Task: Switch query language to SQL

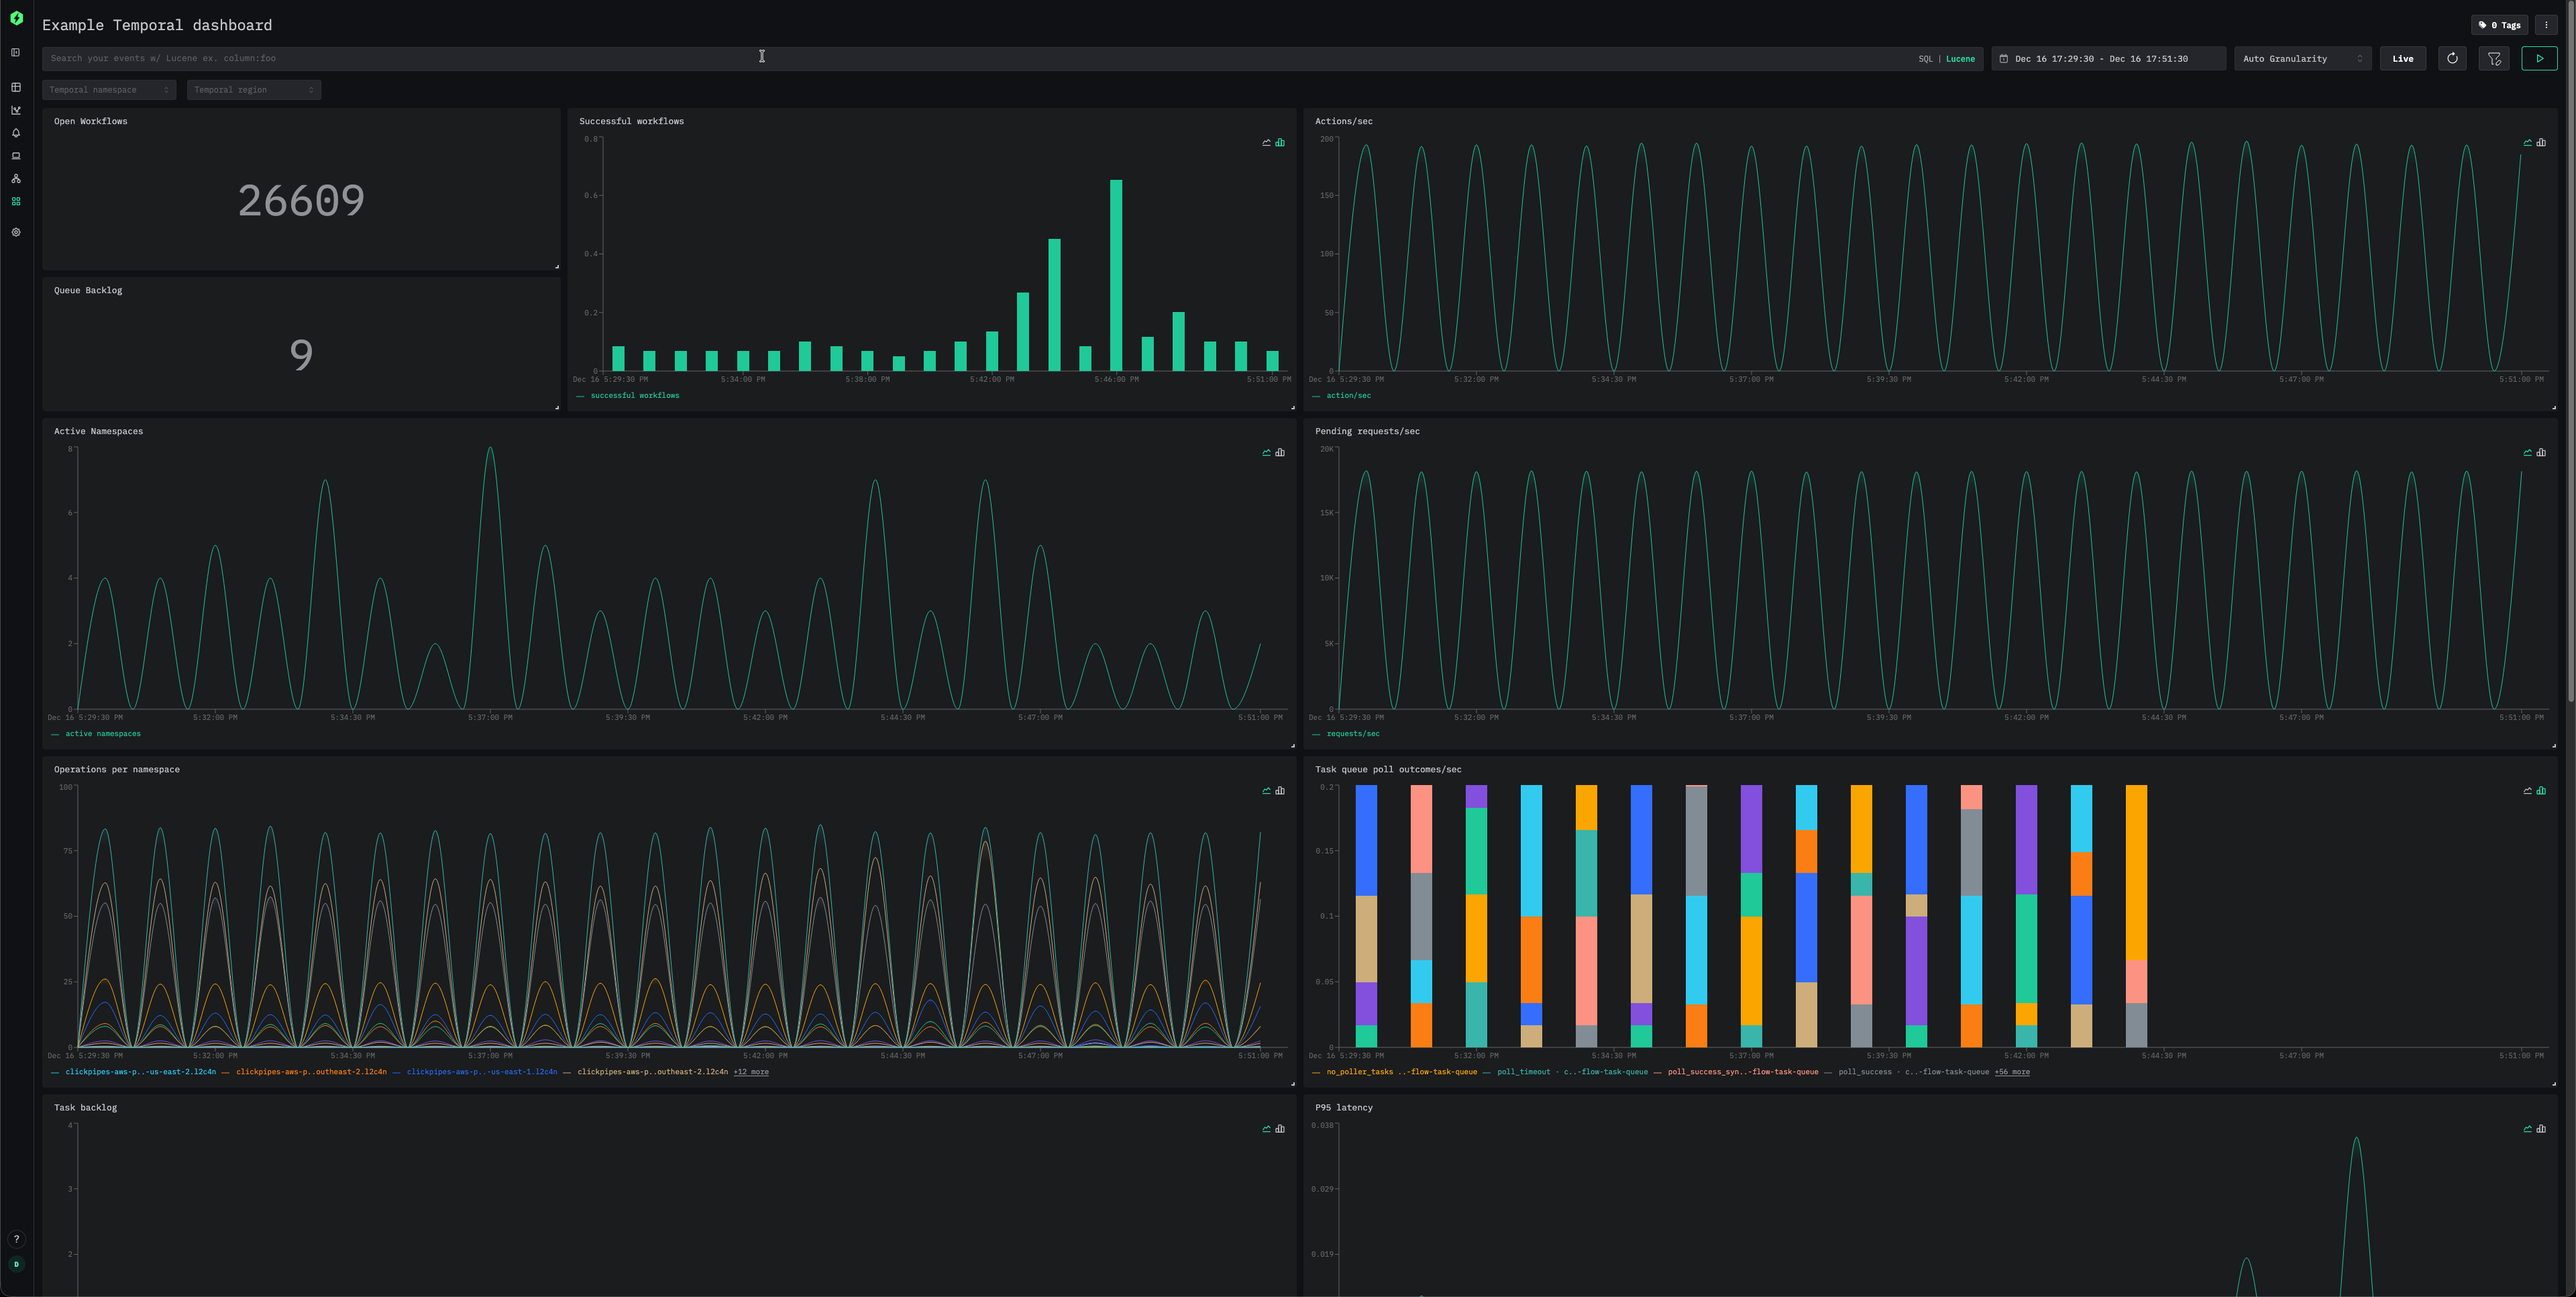Action: 1925,58
